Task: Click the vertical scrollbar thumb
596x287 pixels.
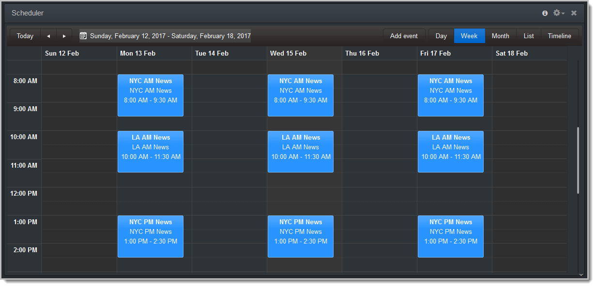Action: [578, 160]
